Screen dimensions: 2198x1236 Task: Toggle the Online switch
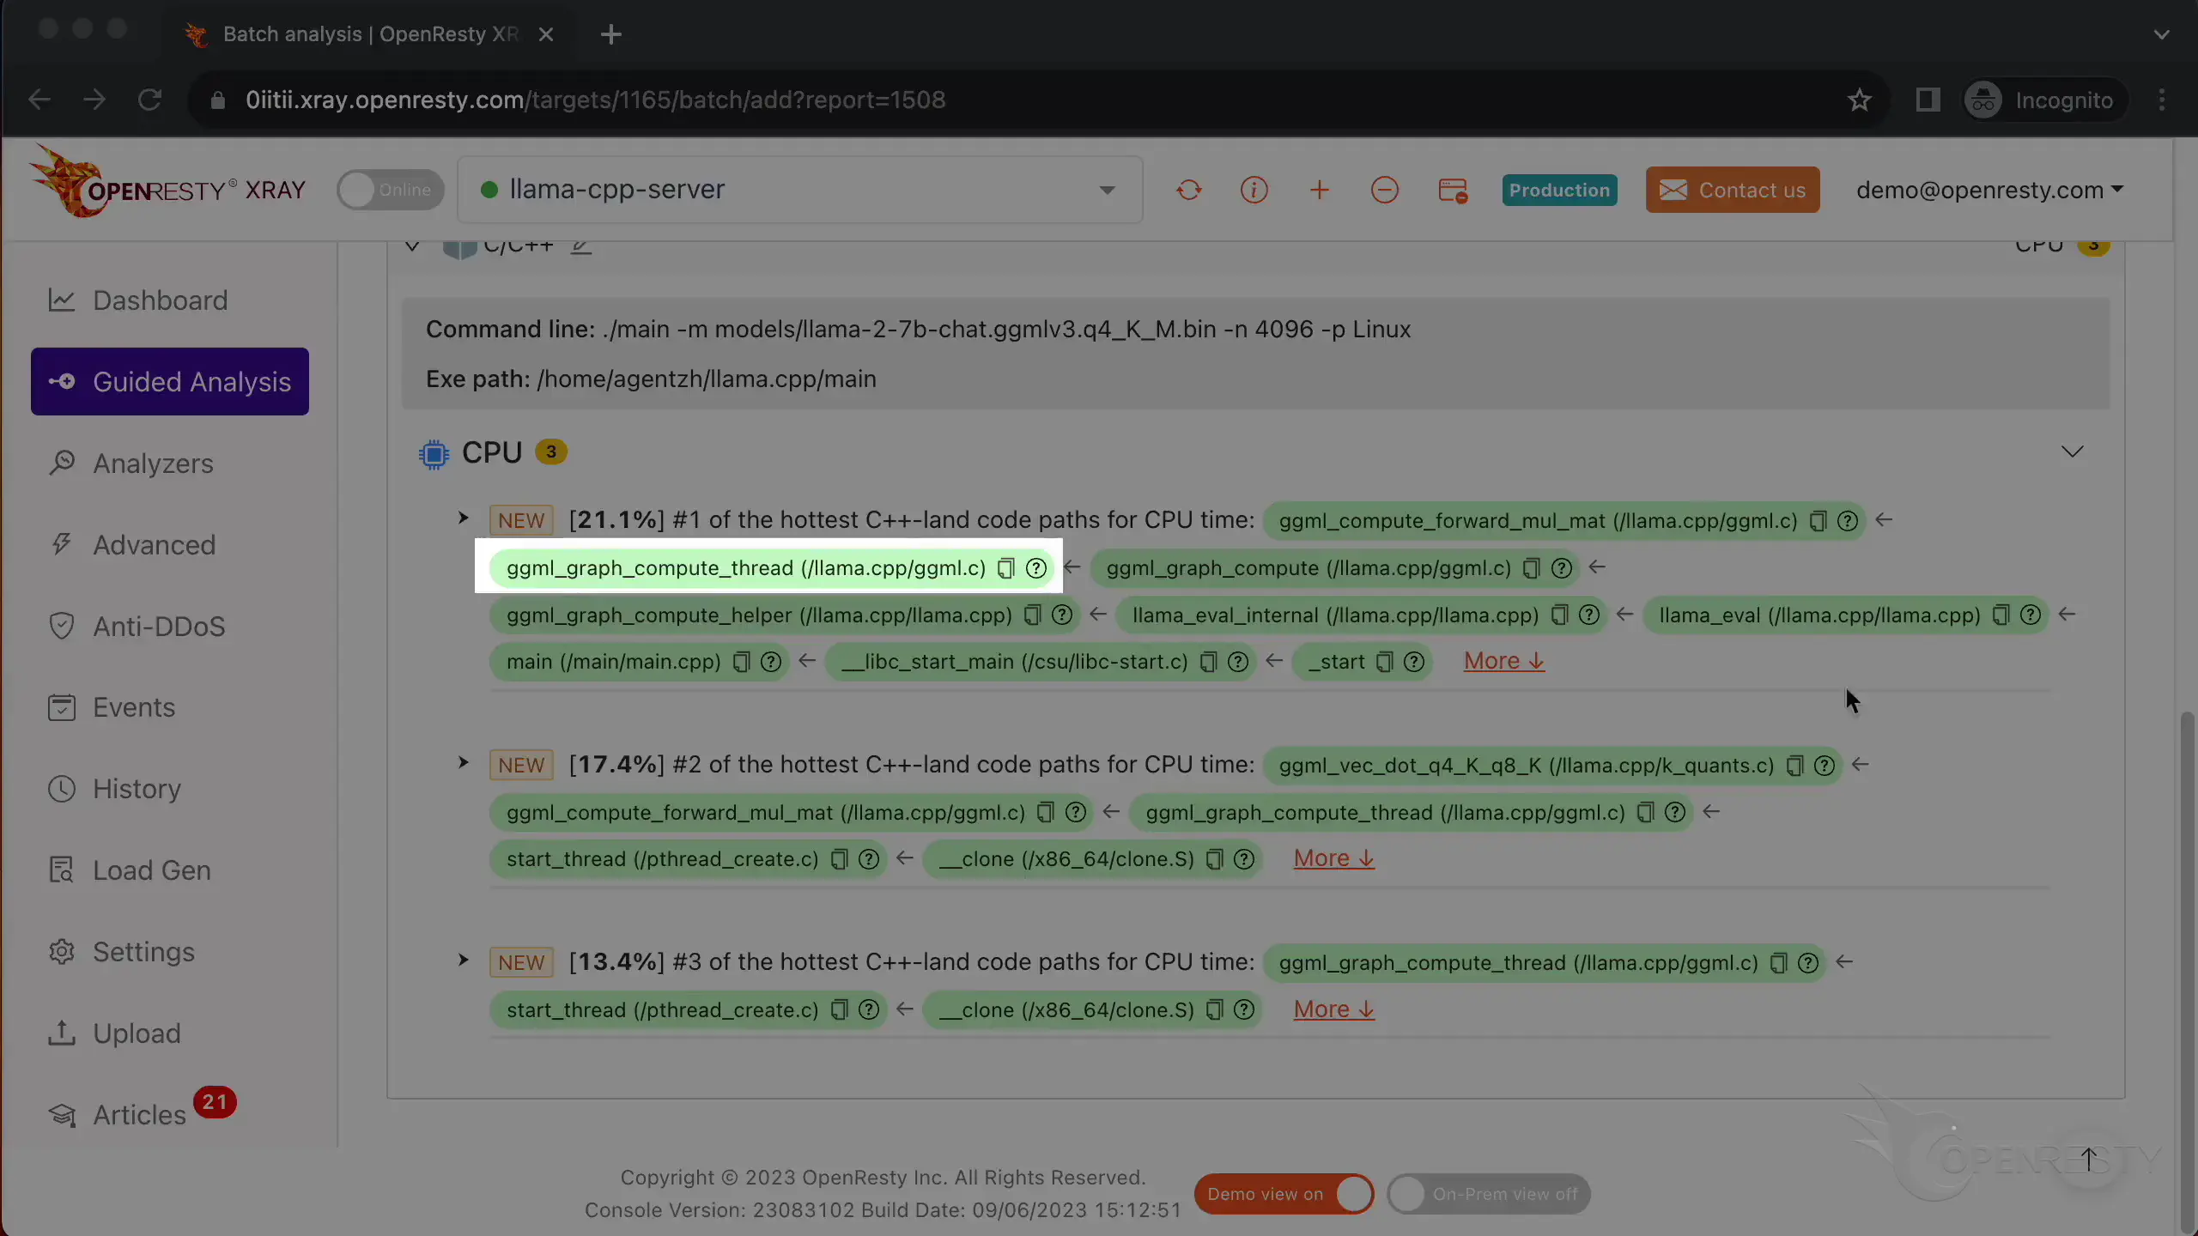391,190
